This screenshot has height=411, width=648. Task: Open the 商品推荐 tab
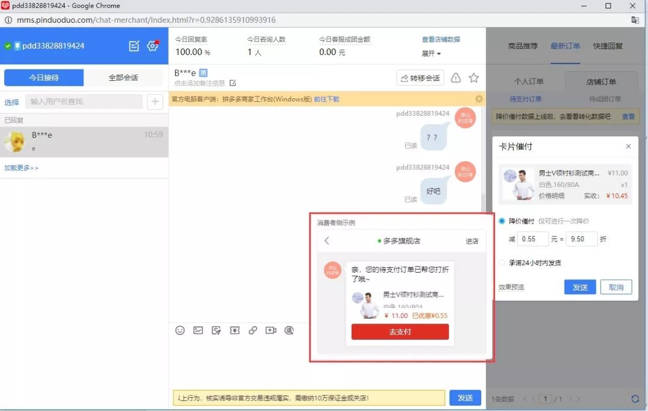click(x=523, y=46)
